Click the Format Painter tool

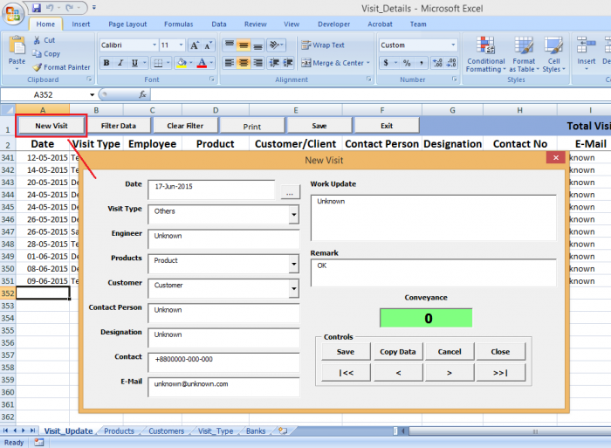(61, 67)
